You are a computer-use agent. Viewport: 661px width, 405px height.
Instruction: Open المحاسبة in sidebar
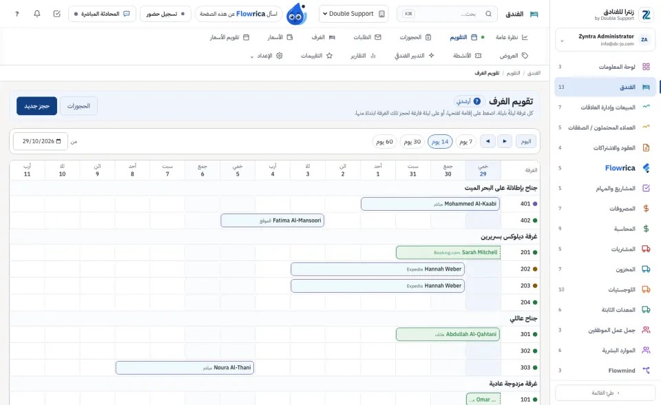(605, 229)
